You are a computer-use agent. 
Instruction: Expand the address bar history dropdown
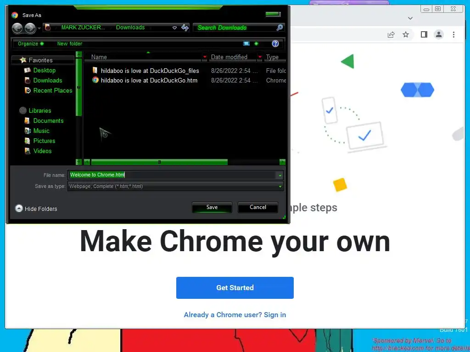coord(174,28)
